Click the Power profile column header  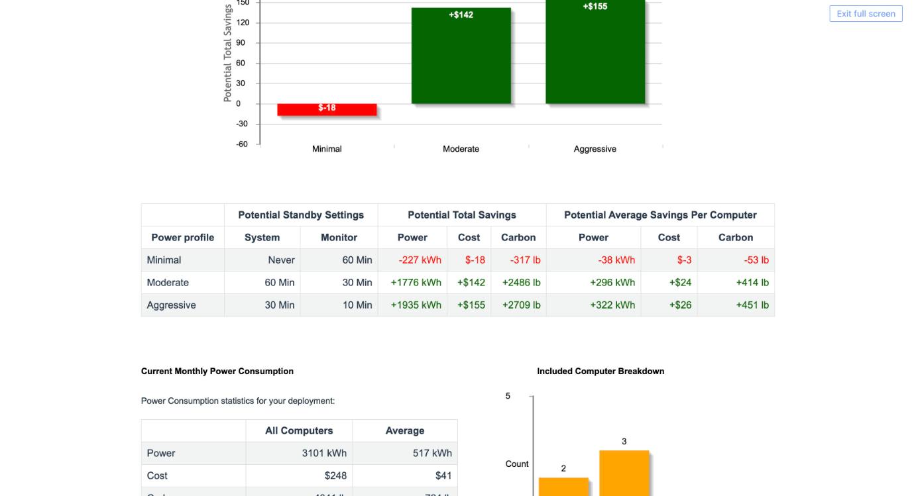point(183,238)
